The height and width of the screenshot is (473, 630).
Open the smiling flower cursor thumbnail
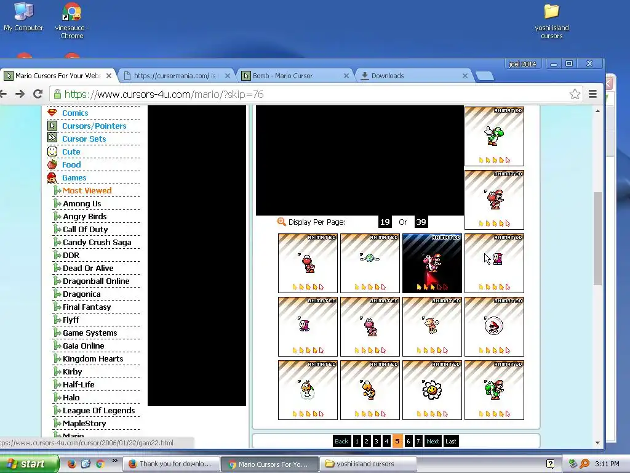[432, 390]
